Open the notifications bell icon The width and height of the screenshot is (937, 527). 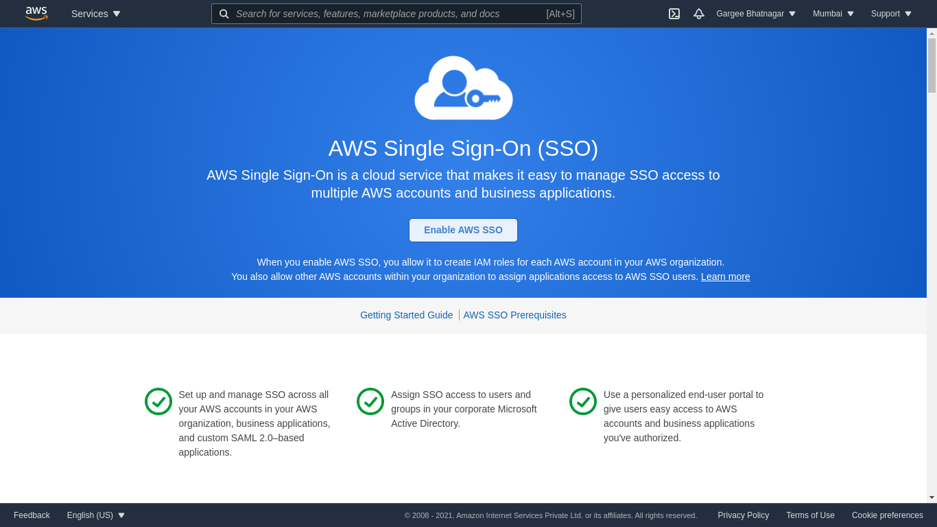pyautogui.click(x=699, y=14)
